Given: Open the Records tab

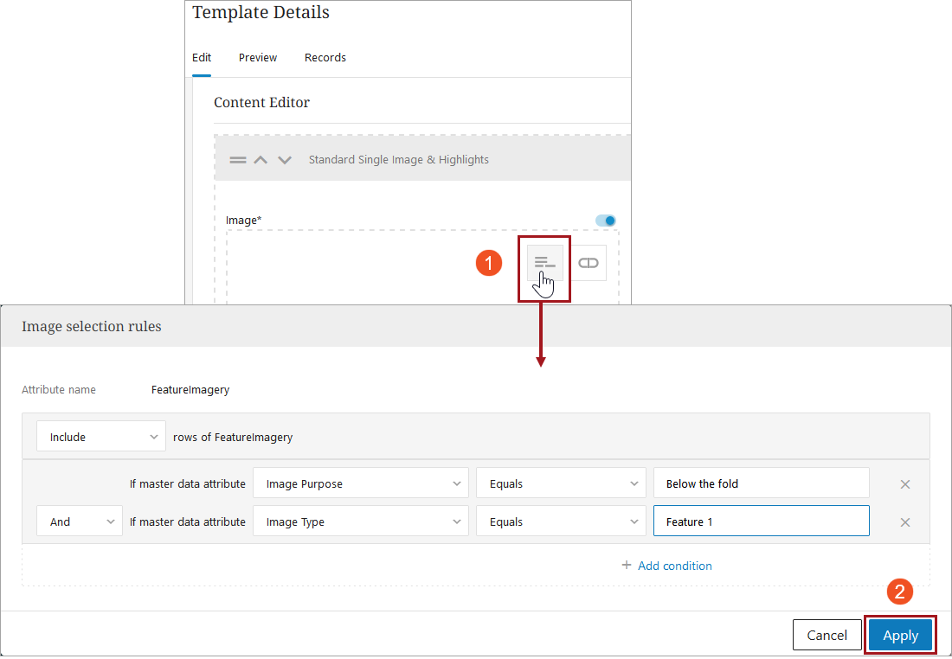Looking at the screenshot, I should pos(325,58).
